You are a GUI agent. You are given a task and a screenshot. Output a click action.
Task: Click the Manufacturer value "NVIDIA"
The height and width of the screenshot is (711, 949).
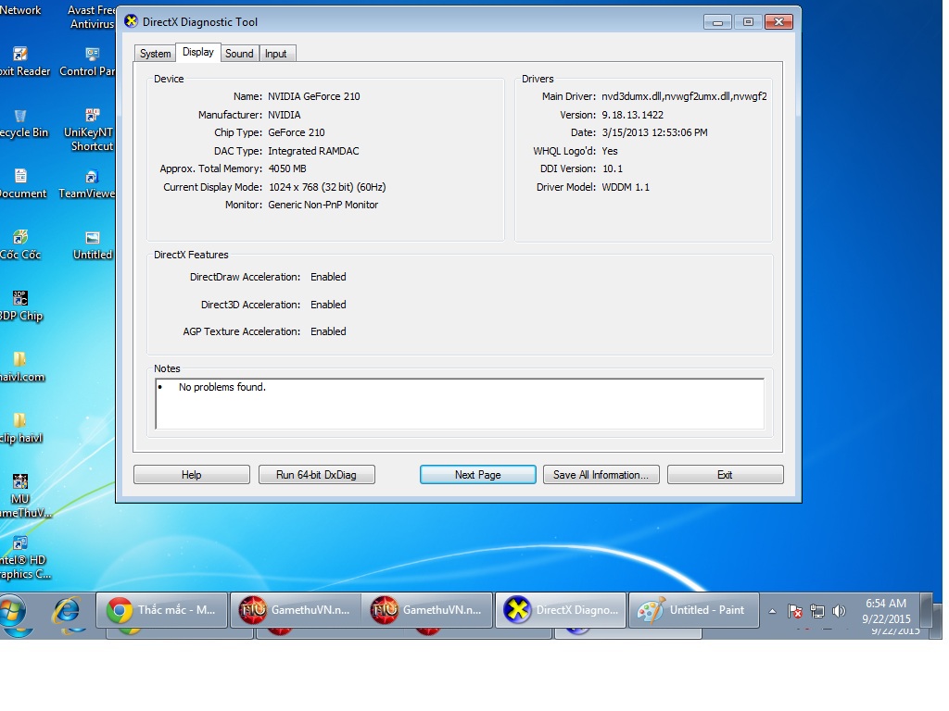point(284,114)
